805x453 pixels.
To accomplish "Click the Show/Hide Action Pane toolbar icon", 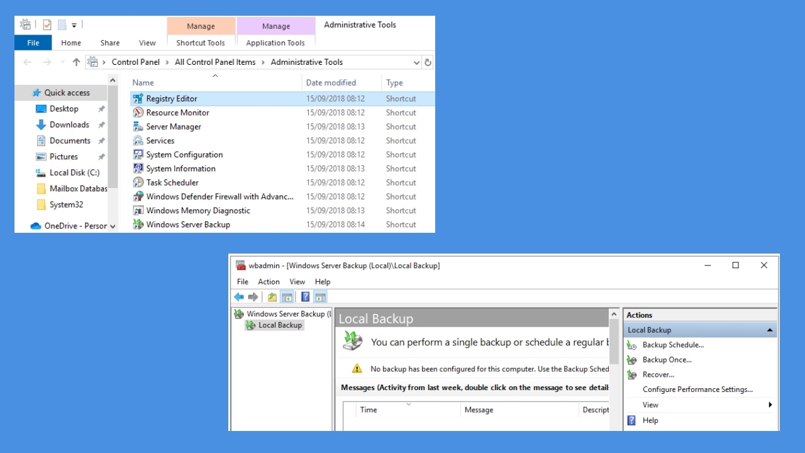I will pyautogui.click(x=321, y=297).
